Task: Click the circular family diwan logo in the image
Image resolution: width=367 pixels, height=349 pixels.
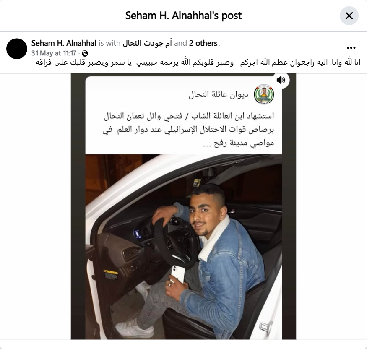Action: coord(264,94)
